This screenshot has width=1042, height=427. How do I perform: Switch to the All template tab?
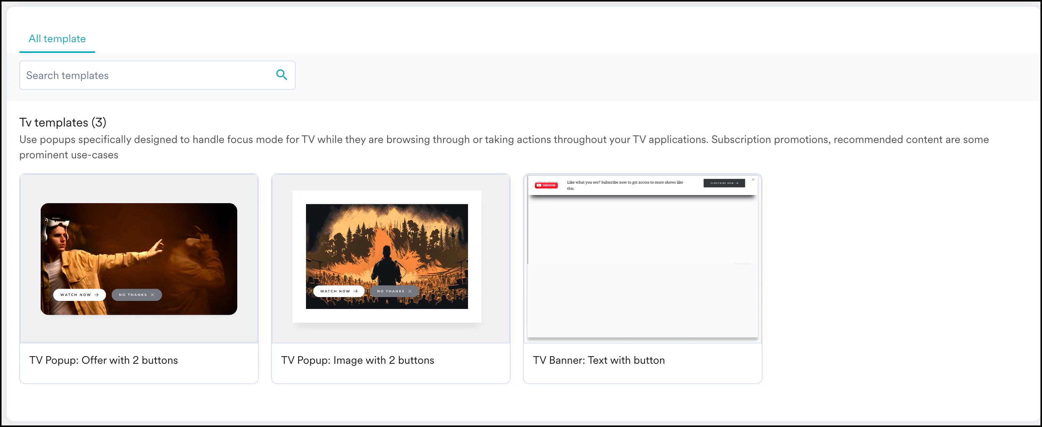[x=57, y=39]
